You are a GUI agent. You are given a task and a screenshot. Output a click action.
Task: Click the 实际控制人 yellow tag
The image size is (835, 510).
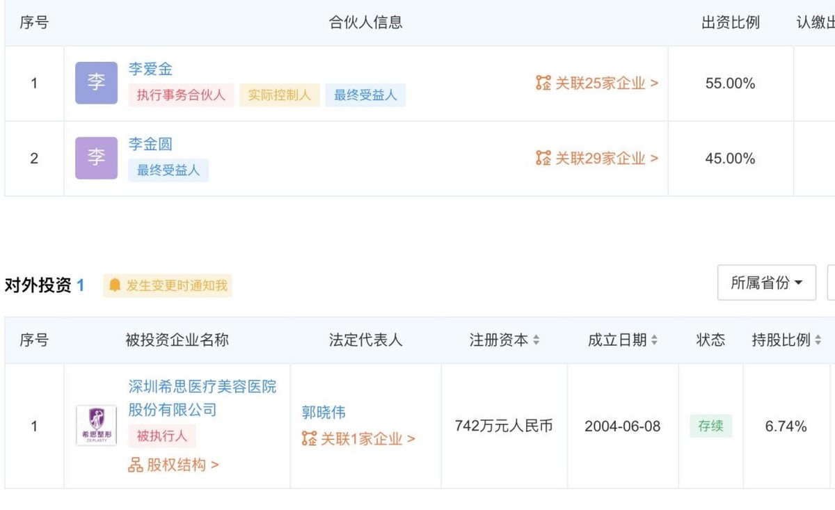[x=279, y=95]
